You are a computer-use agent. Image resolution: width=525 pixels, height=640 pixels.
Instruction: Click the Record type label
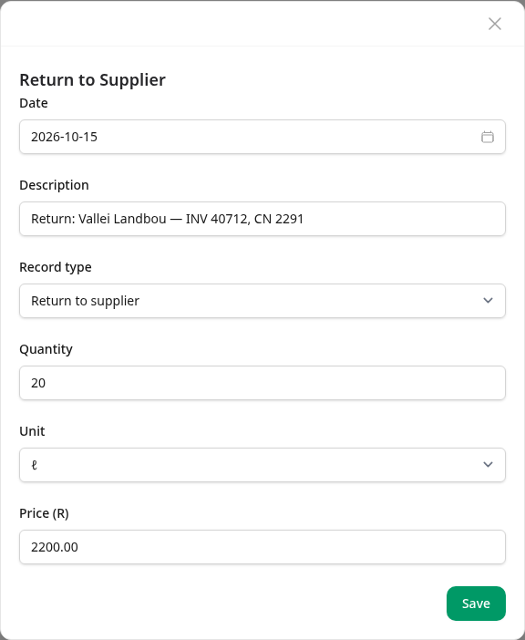56,267
